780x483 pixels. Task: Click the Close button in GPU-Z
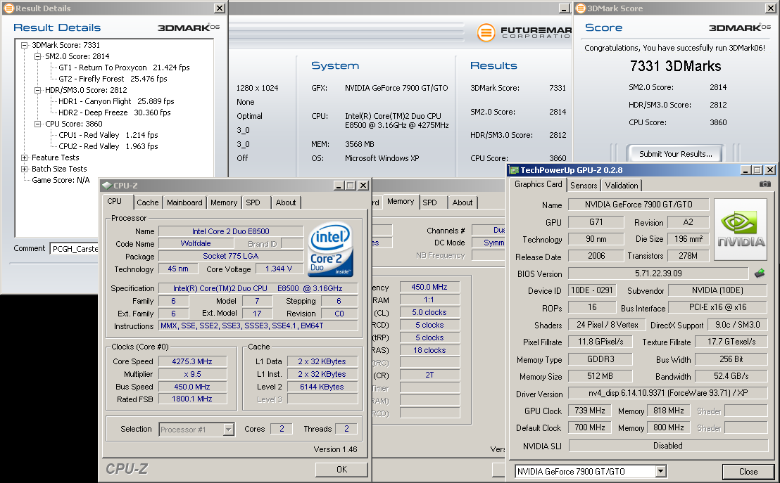(748, 472)
